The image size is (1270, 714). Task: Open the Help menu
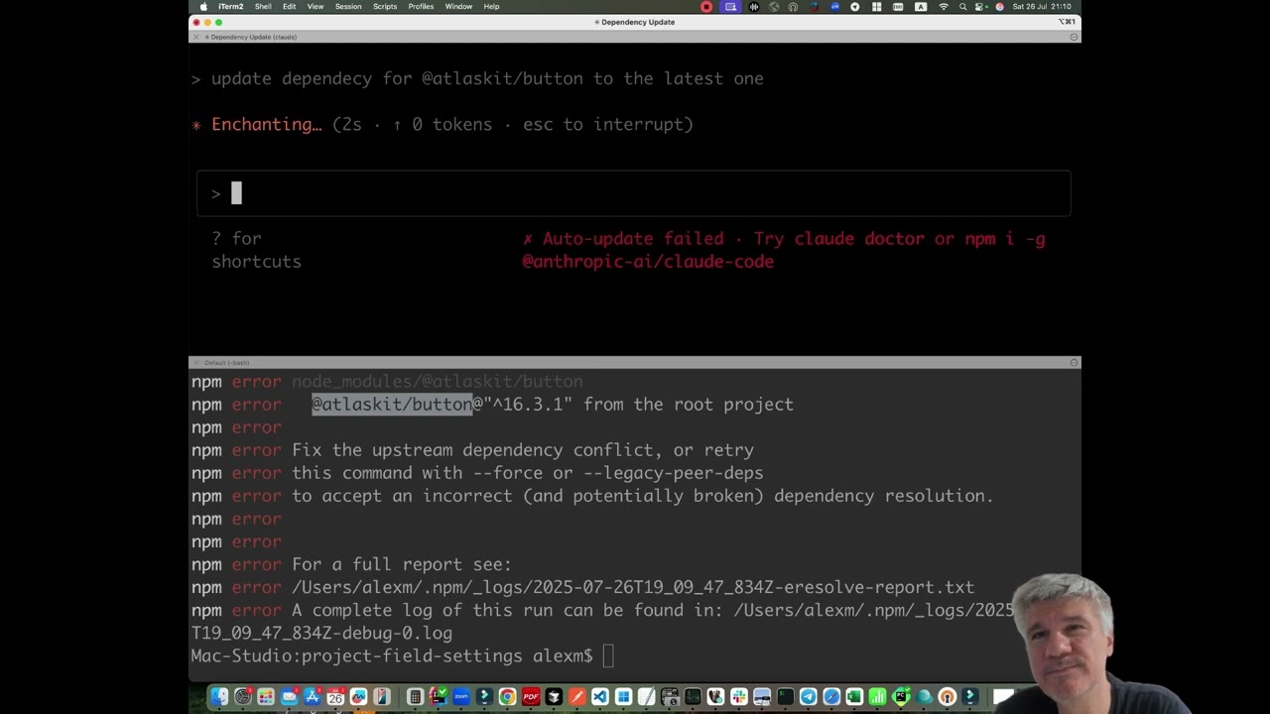pyautogui.click(x=491, y=7)
